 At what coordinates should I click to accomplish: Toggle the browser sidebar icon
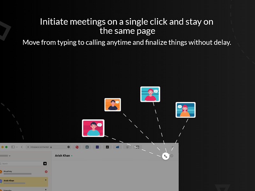coord(13,147)
